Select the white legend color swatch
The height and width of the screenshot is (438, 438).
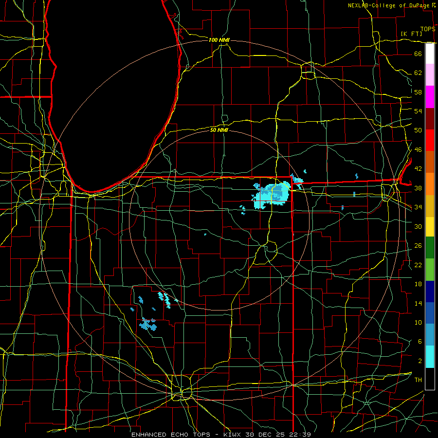(430, 54)
